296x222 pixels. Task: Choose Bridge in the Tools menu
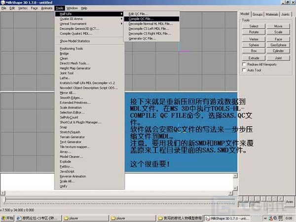click(x=89, y=54)
